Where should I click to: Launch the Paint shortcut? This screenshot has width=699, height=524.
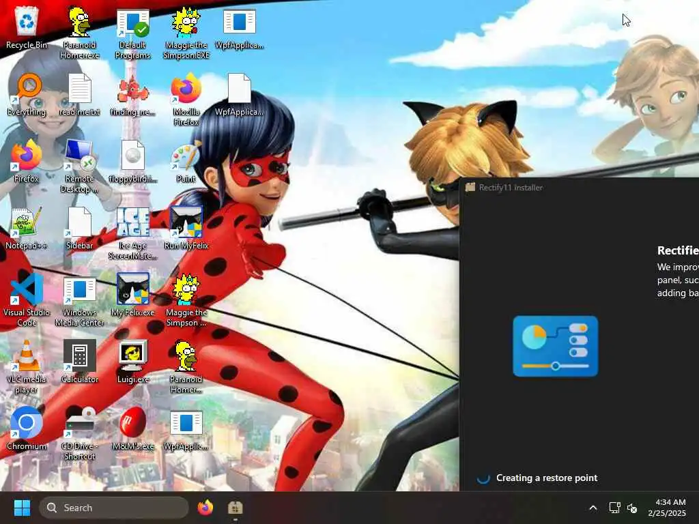[x=186, y=161]
